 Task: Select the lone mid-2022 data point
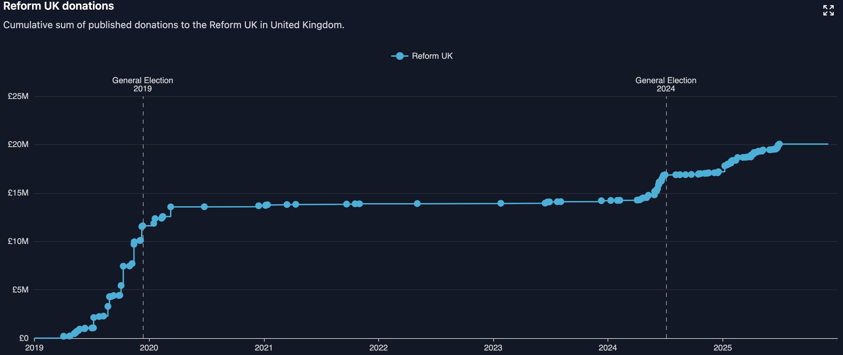417,203
